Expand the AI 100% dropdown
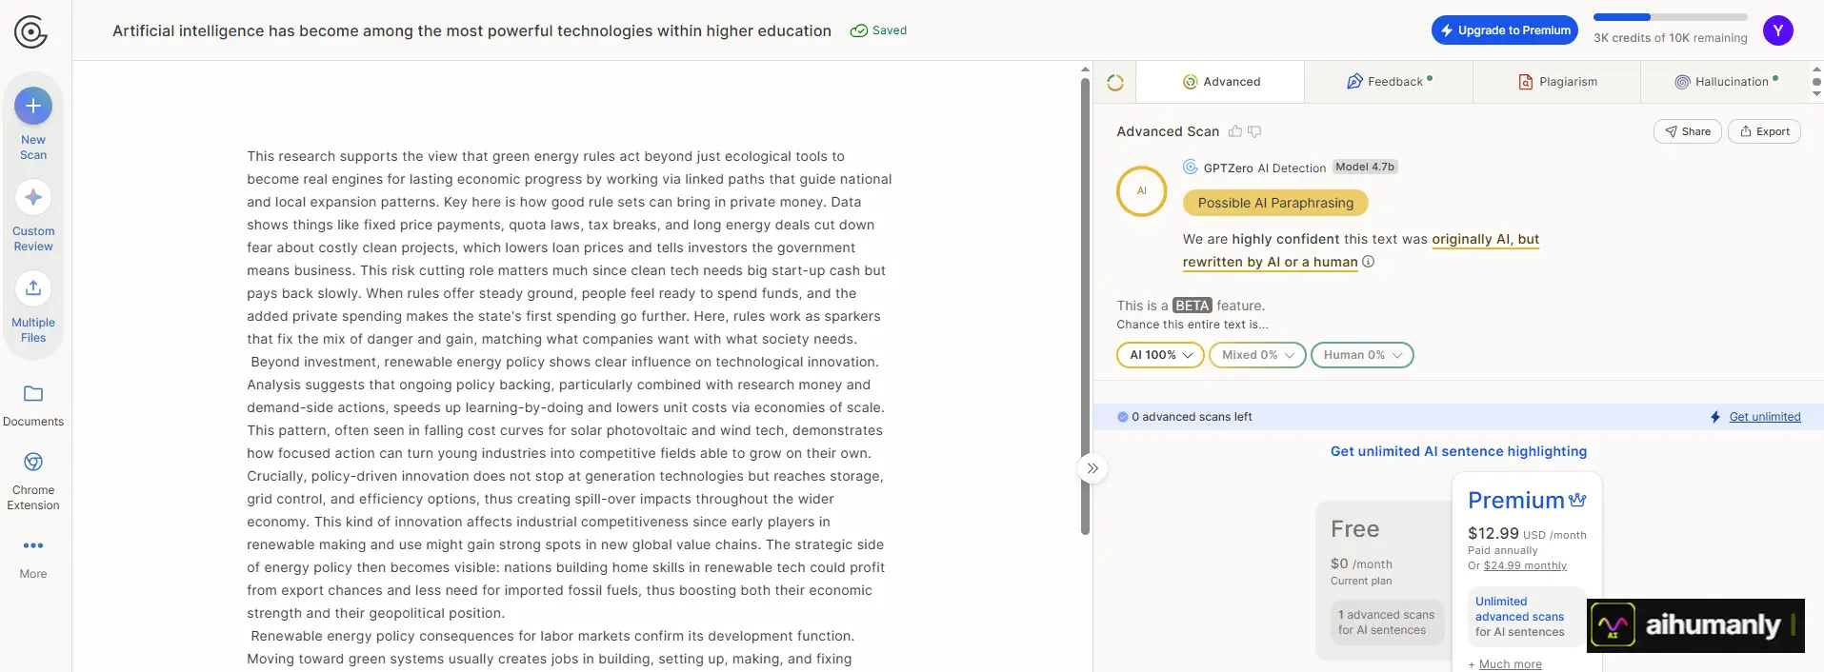This screenshot has width=1824, height=672. [1160, 355]
